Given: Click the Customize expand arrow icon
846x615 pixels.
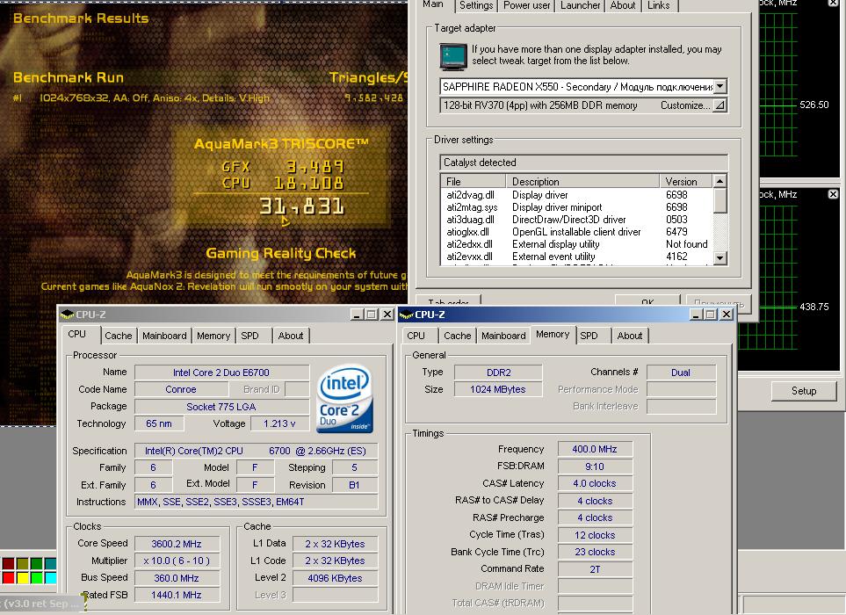Looking at the screenshot, I should click(x=719, y=105).
